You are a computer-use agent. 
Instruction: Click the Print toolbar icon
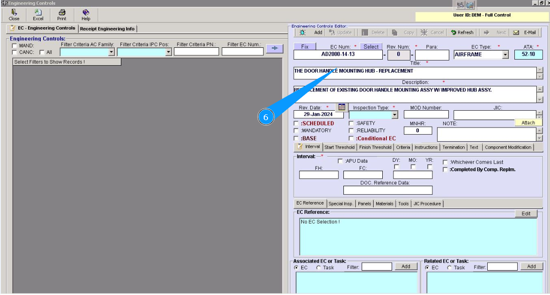pos(62,15)
